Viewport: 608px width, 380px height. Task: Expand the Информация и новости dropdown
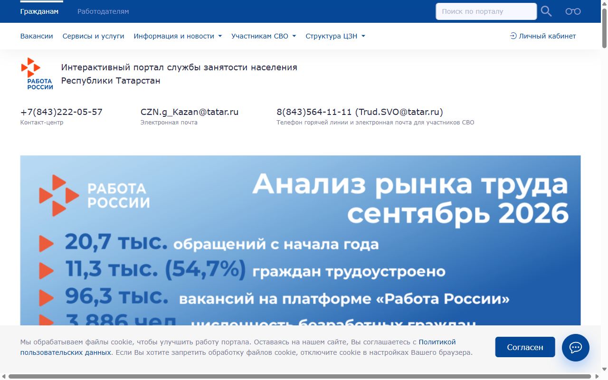coord(178,36)
